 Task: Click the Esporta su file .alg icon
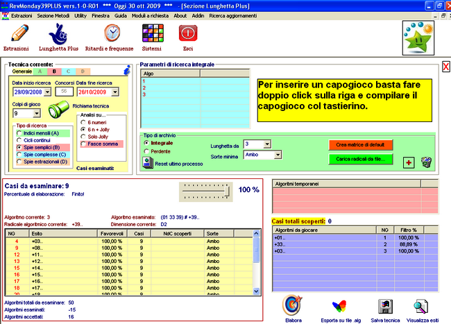(x=339, y=307)
